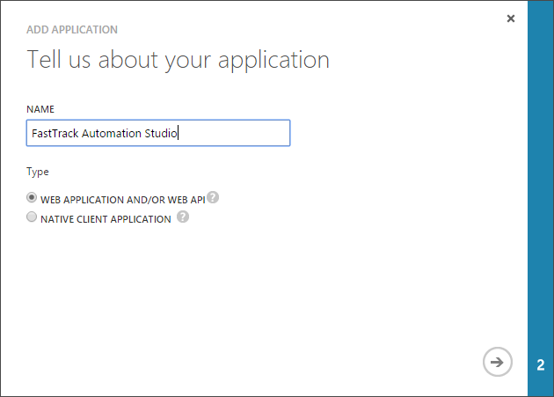Image resolution: width=554 pixels, height=397 pixels.
Task: Click the 'Type' section label
Action: [38, 172]
